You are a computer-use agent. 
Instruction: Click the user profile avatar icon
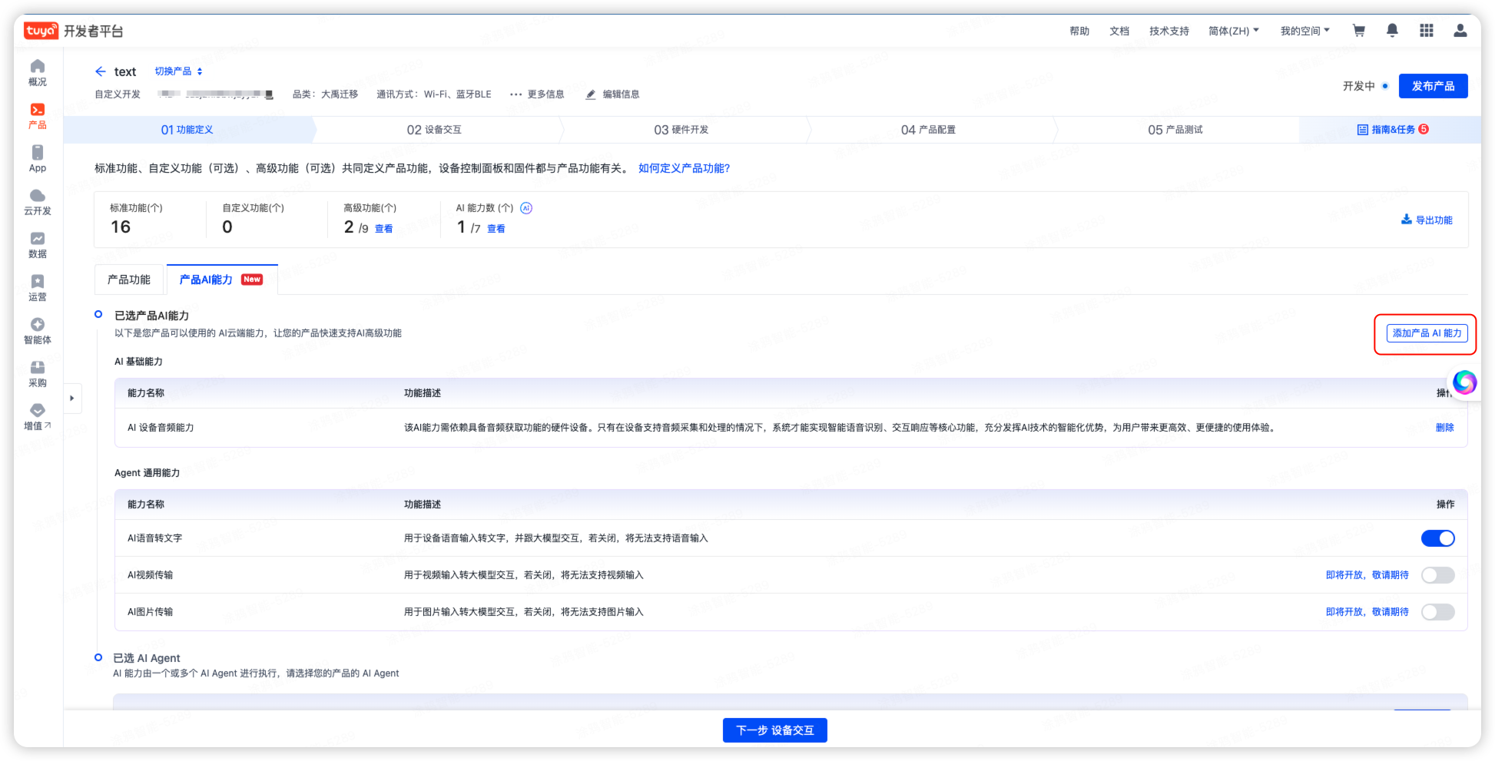point(1460,31)
